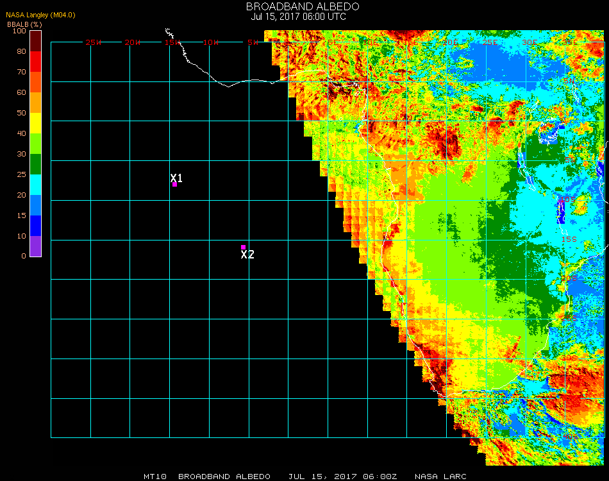
Task: Click the legend value 40
Action: click(21, 133)
